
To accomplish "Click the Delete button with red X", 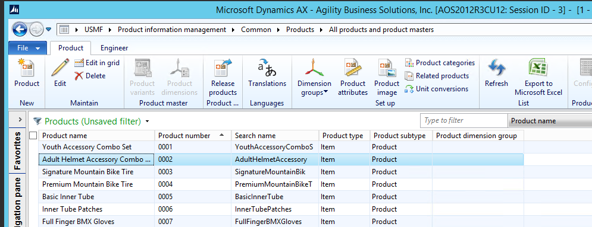I will click(x=90, y=76).
